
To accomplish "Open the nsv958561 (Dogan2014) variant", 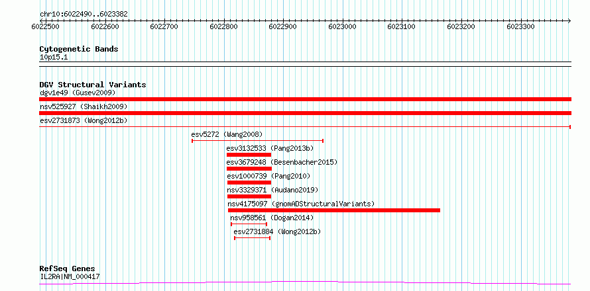I will 249,224.
